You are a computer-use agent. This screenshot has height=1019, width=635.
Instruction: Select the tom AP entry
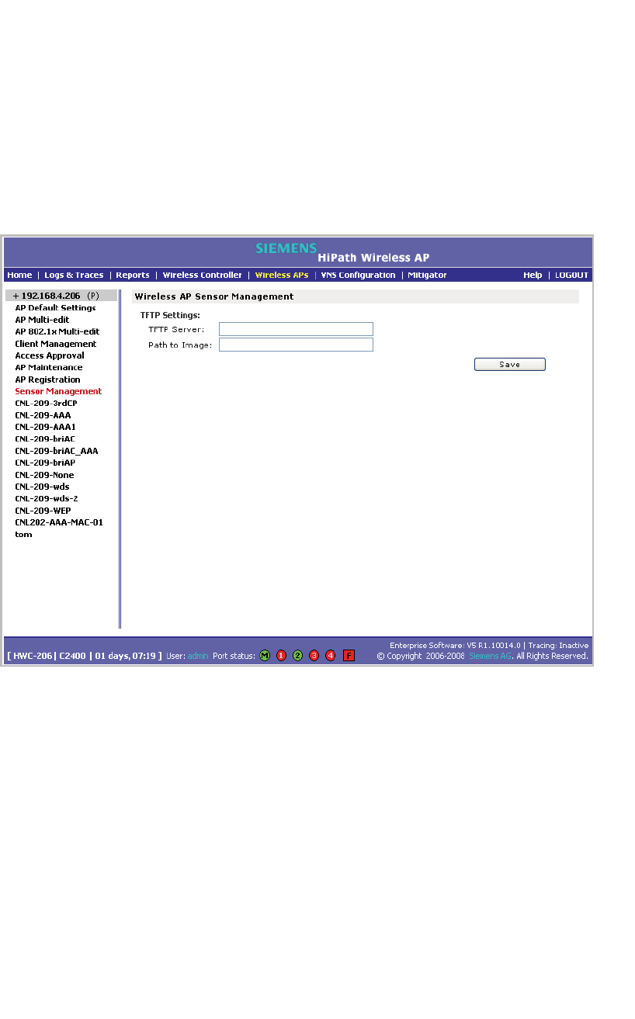coord(23,535)
